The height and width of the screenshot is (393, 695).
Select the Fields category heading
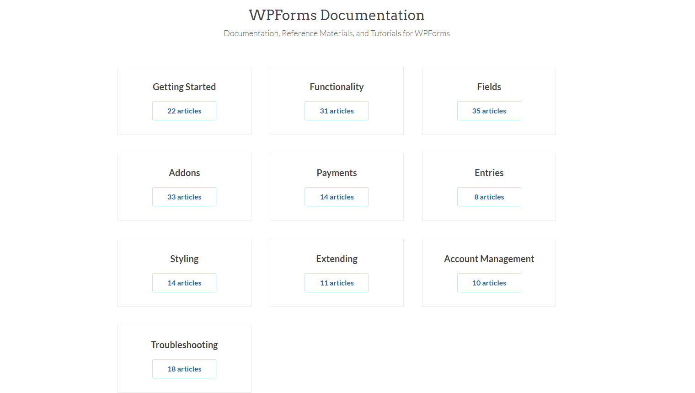(x=489, y=87)
